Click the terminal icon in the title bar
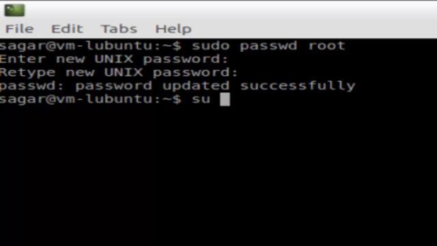Viewport: 437px width, 246px height. [14, 10]
